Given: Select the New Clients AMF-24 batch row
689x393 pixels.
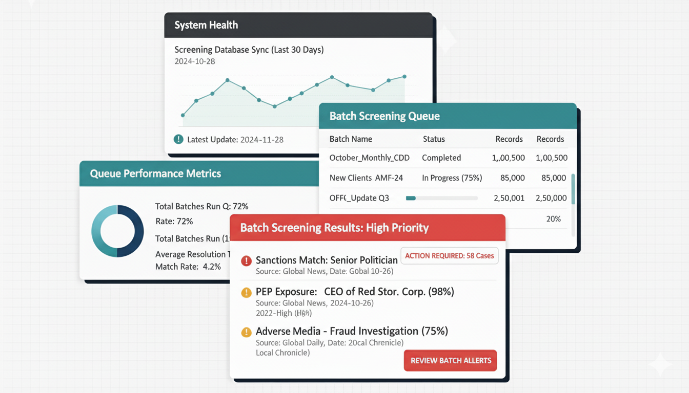Looking at the screenshot, I should point(366,178).
